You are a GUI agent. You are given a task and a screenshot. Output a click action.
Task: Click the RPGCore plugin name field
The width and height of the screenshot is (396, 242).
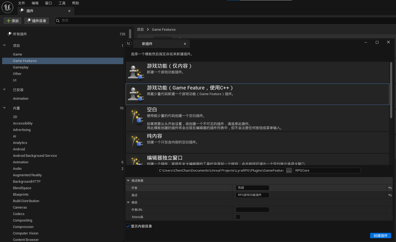point(327,171)
